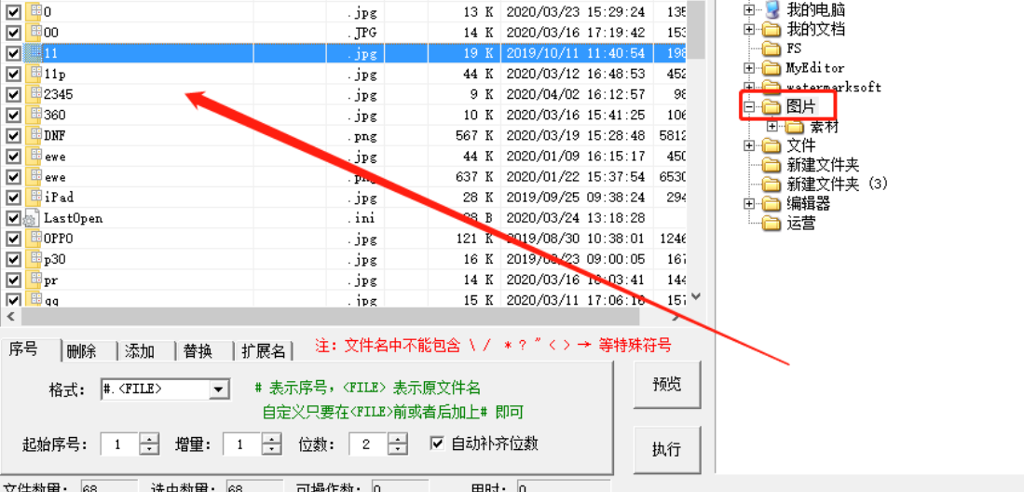
Task: Click date 2020/03/12 16:48:53 in 11p row
Action: click(575, 74)
